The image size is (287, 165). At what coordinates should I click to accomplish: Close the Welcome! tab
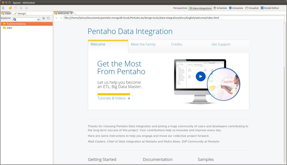(71, 13)
